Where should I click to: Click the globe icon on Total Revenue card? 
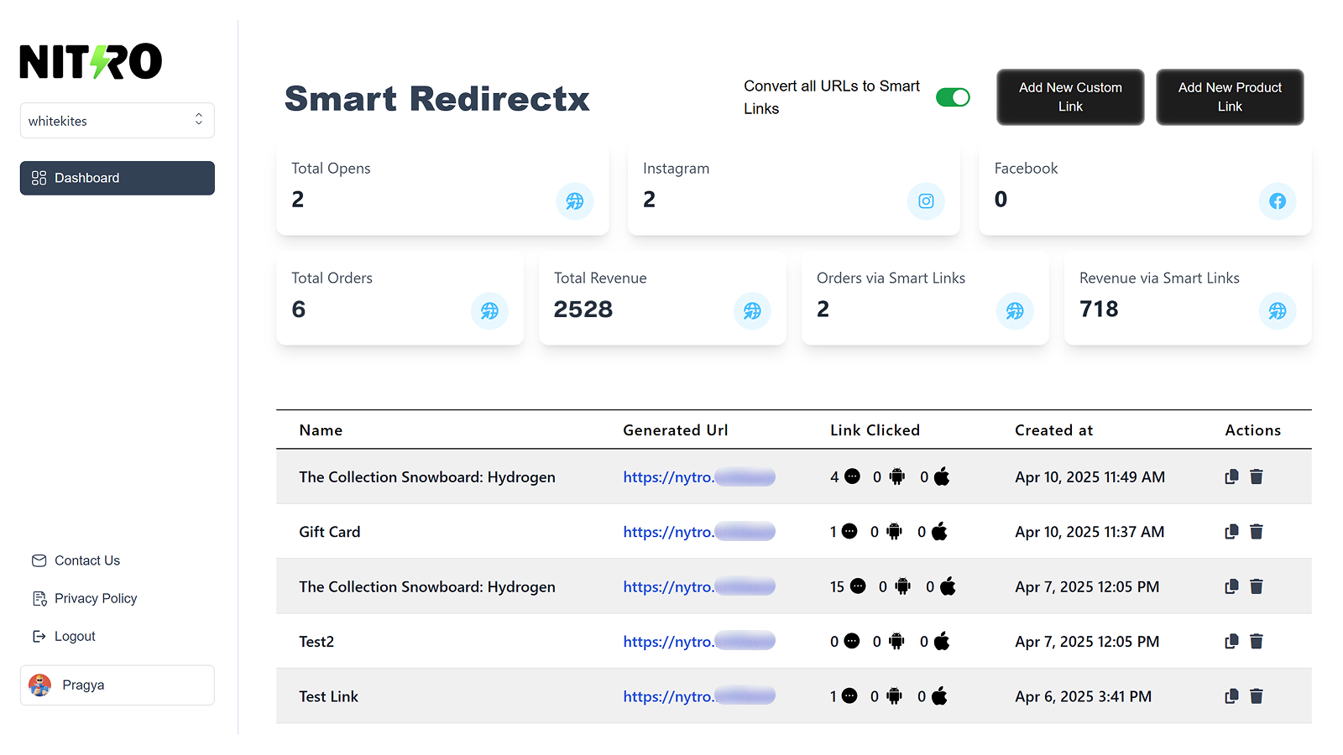pyautogui.click(x=752, y=310)
